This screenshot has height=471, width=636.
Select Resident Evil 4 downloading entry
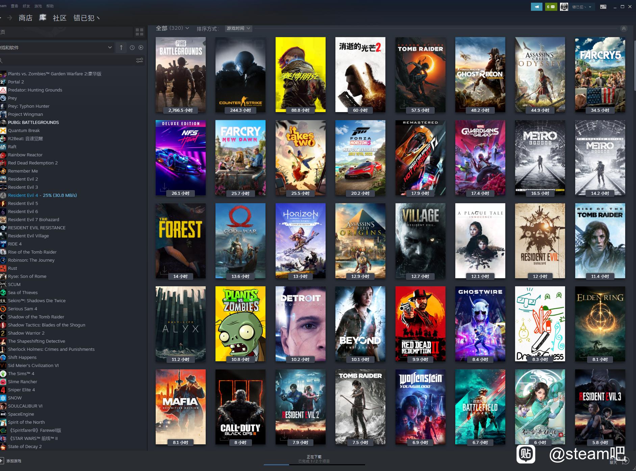42,195
